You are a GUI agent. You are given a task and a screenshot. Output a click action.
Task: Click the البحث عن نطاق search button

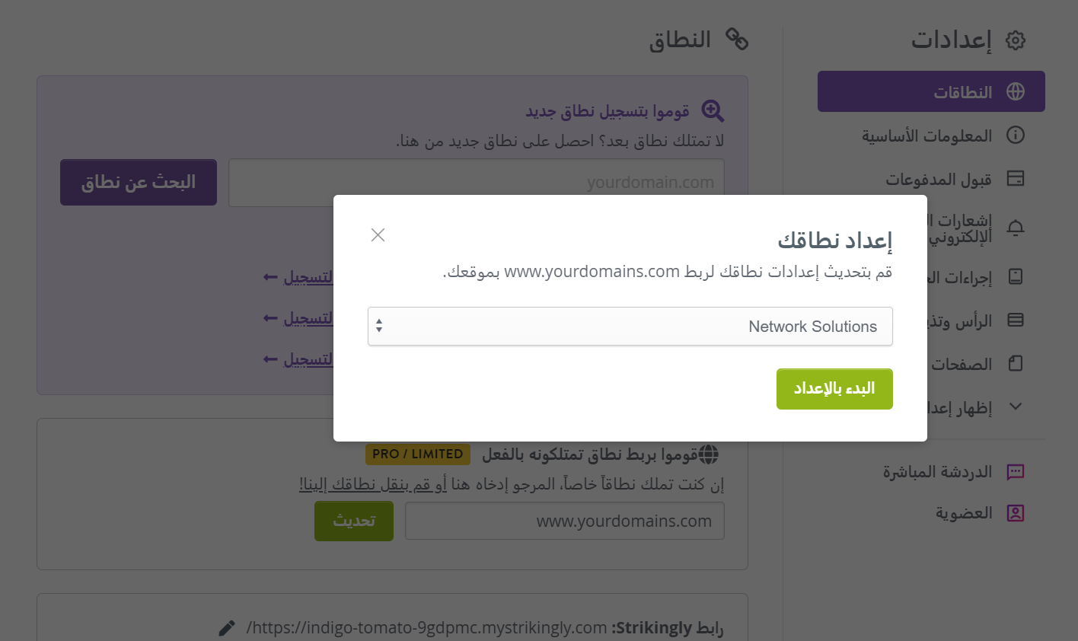pyautogui.click(x=139, y=183)
